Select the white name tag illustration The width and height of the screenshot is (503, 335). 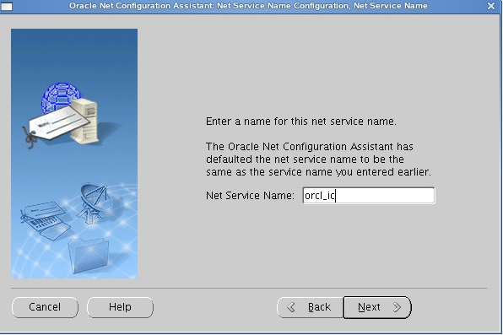click(x=59, y=123)
